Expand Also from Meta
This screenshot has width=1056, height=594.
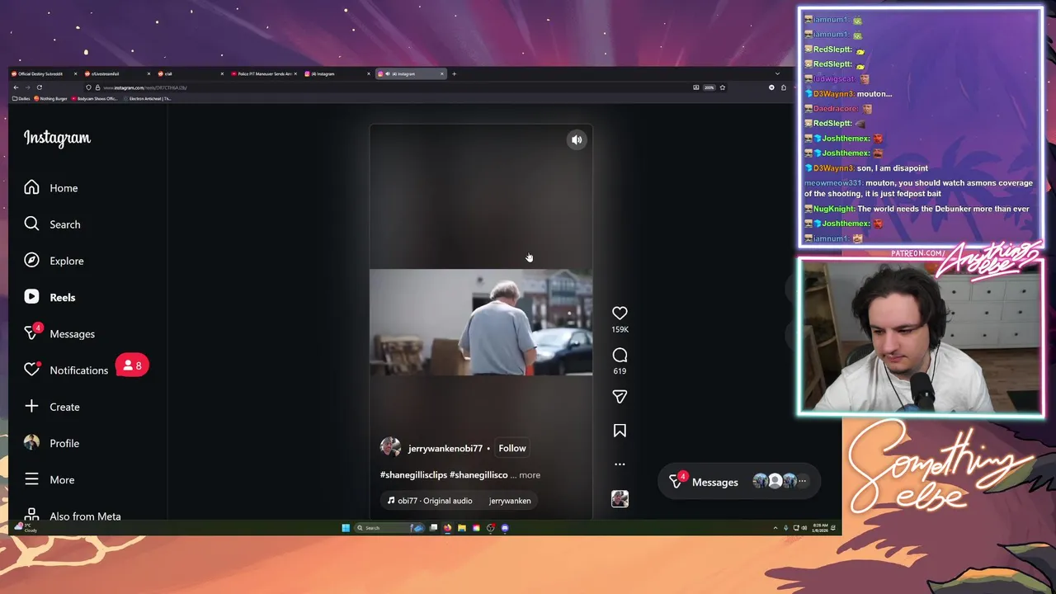[x=73, y=516]
